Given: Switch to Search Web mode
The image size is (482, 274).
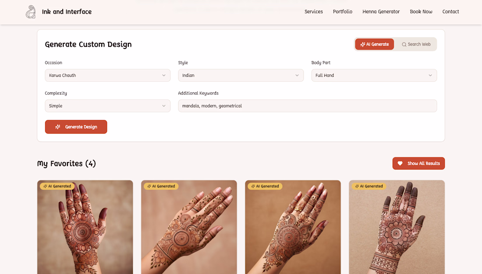Looking at the screenshot, I should coord(416,44).
